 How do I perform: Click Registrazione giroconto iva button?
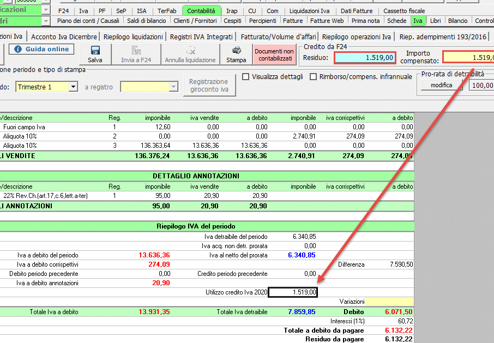coord(209,86)
